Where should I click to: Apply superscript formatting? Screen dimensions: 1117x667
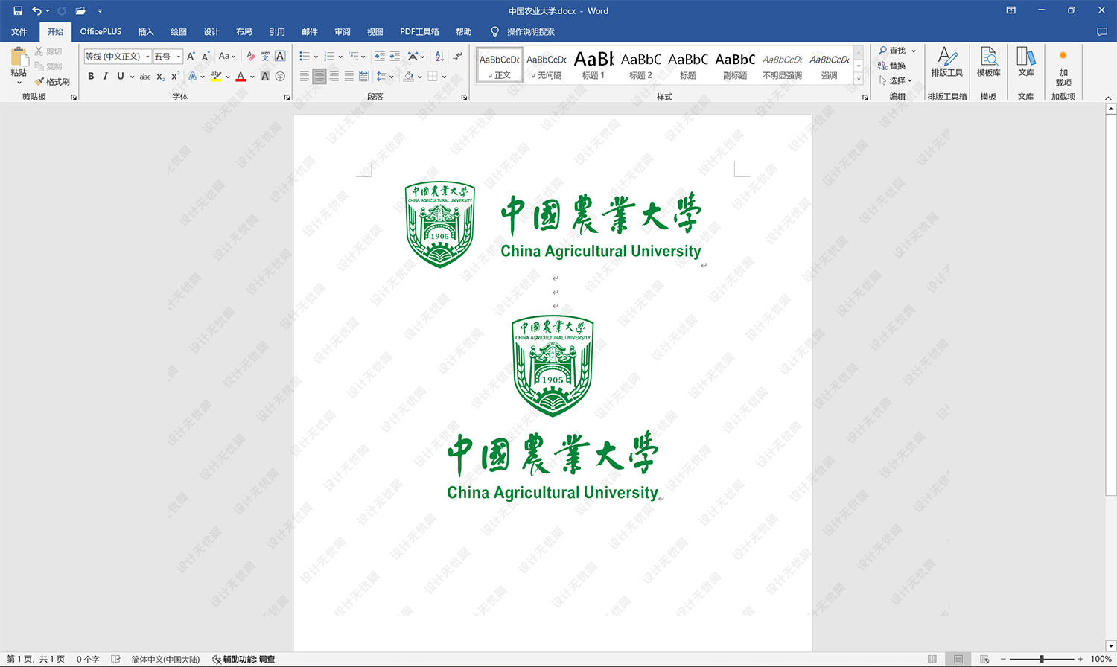point(175,77)
